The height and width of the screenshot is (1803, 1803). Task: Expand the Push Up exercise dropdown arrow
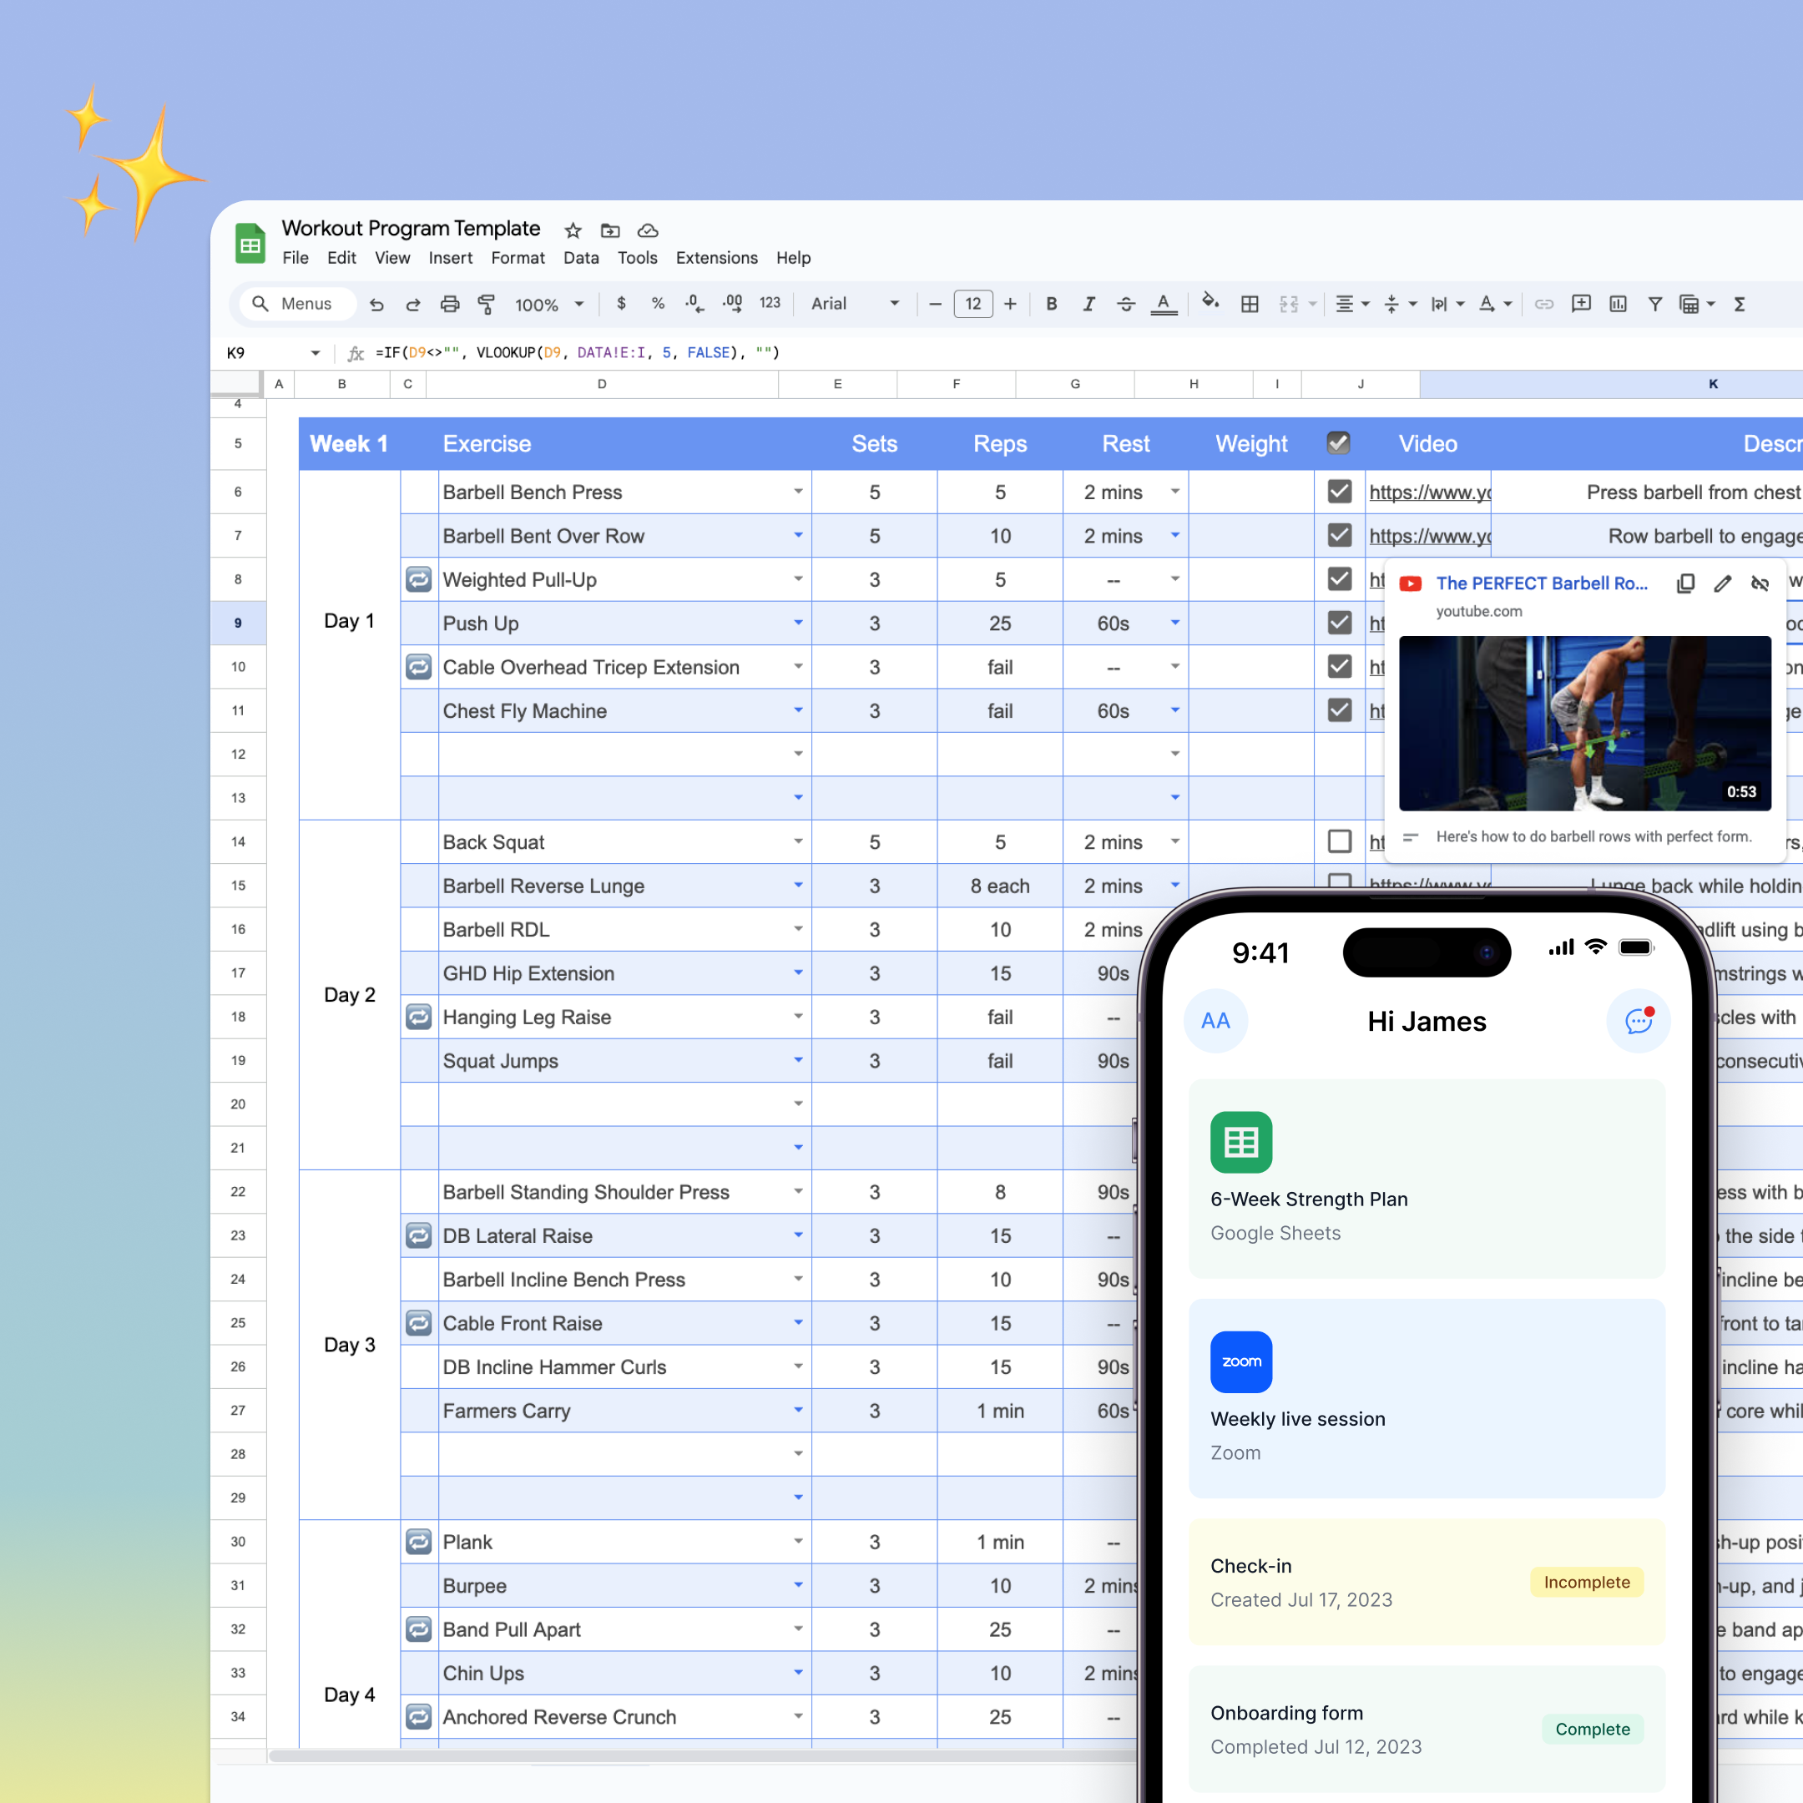pos(798,623)
